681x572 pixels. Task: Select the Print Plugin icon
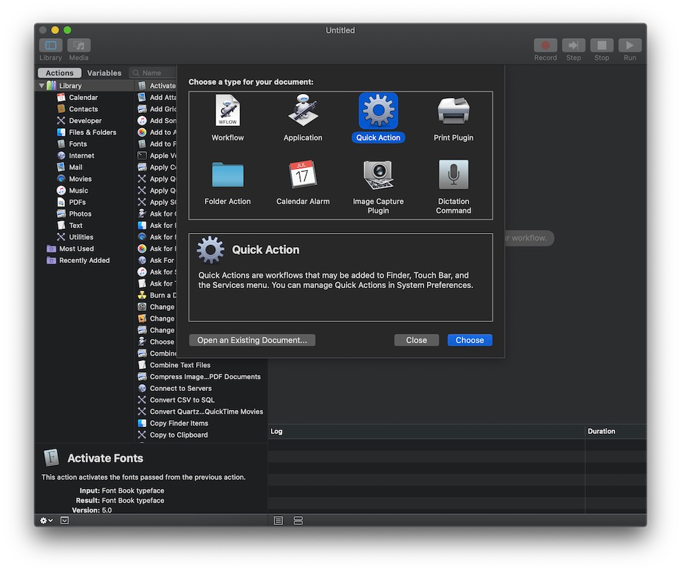tap(454, 111)
